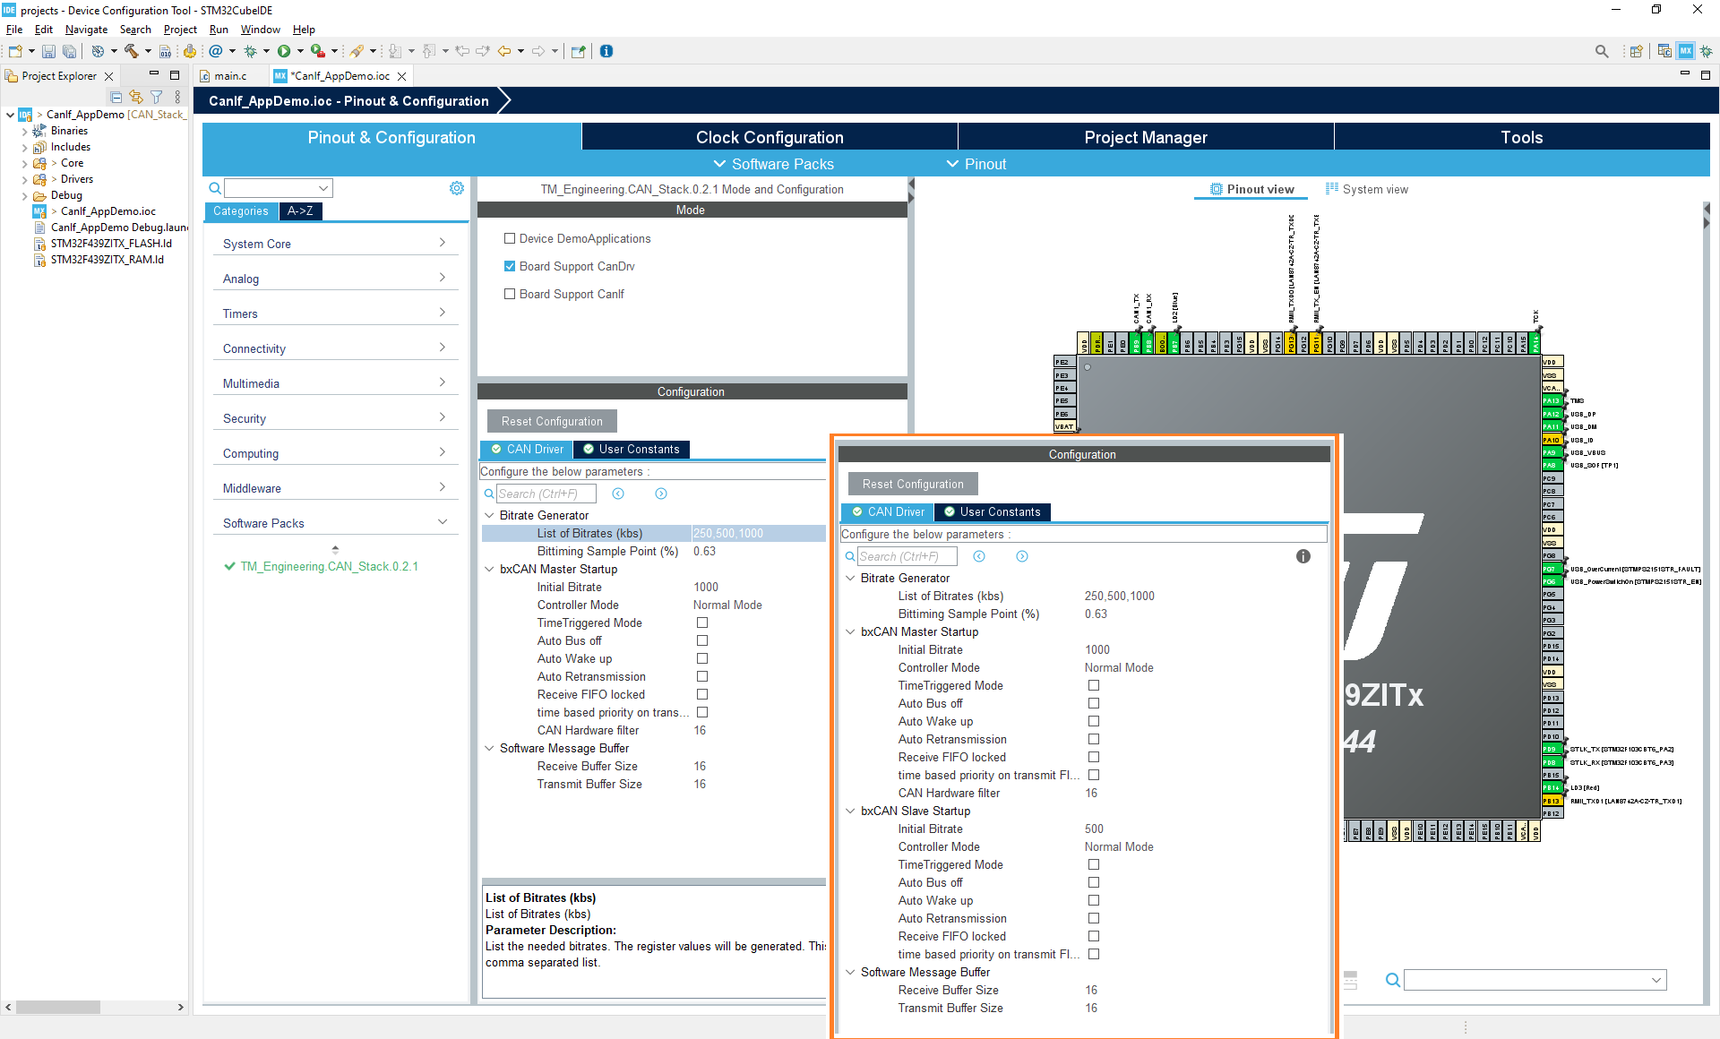The width and height of the screenshot is (1720, 1039).
Task: Open the Computing category row
Action: point(335,453)
